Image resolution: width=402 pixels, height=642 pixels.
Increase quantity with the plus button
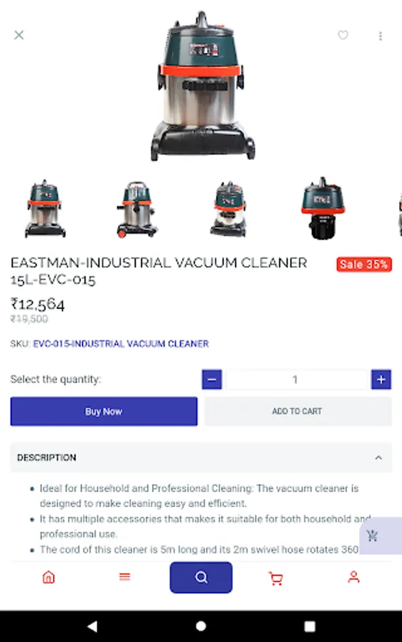click(381, 379)
